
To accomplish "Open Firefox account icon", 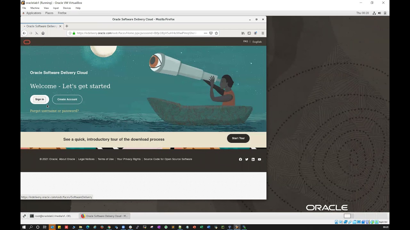I will tap(255, 33).
